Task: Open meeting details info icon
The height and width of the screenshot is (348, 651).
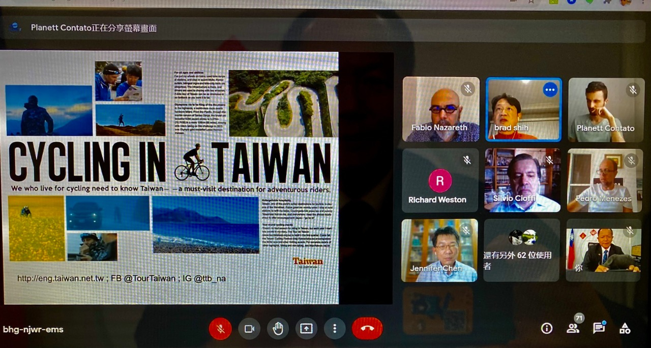Action: (547, 329)
